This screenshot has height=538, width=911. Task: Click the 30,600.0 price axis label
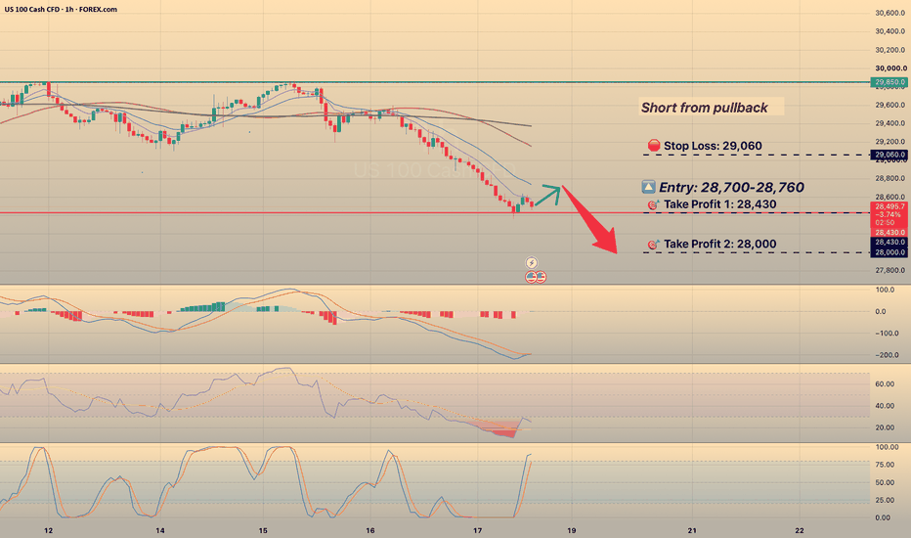coord(890,14)
